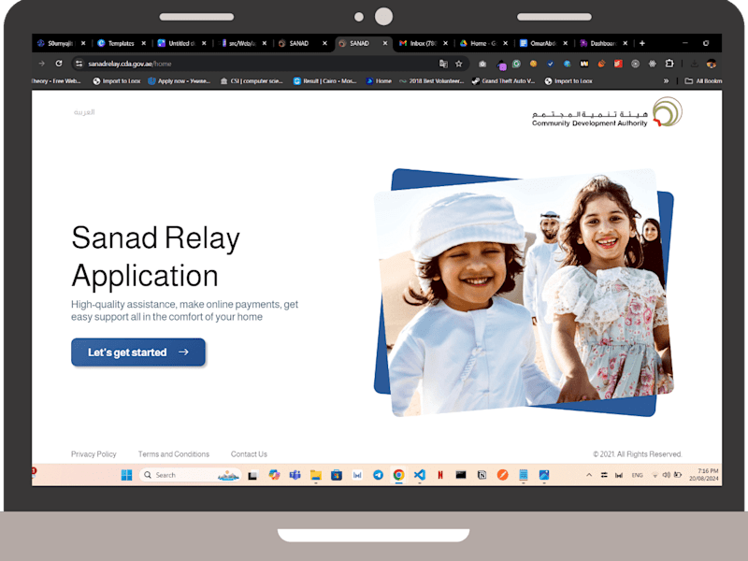
Task: Open the Extensions puzzle icon
Action: tap(669, 64)
